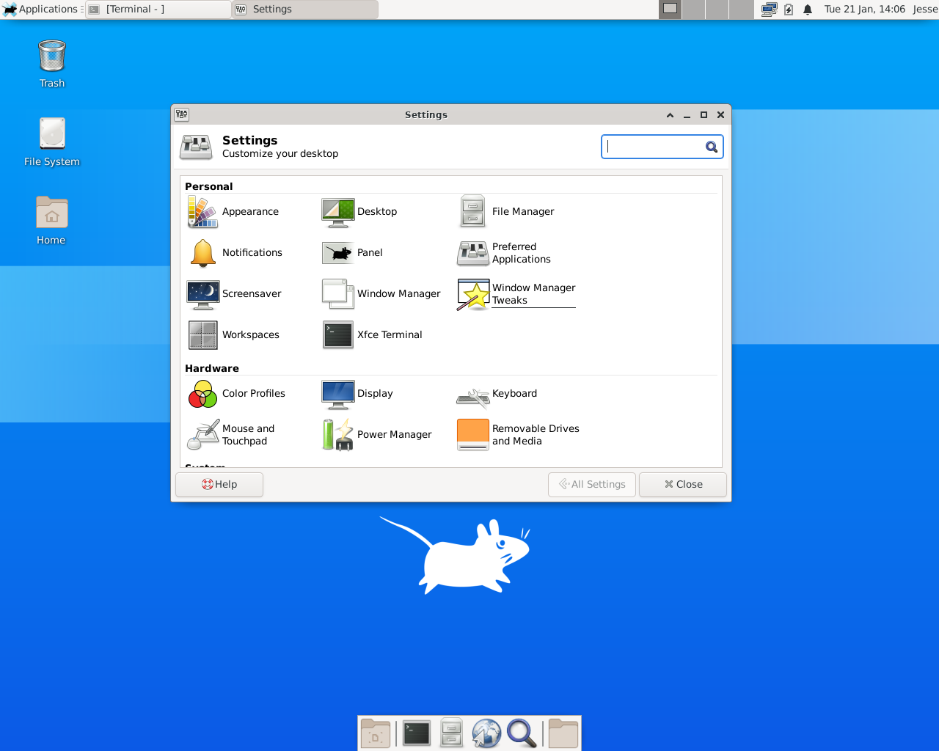
Task: Open File Manager settings icon
Action: click(x=473, y=211)
